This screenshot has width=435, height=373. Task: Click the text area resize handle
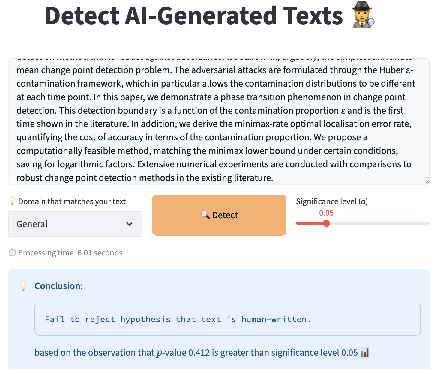tap(427, 181)
